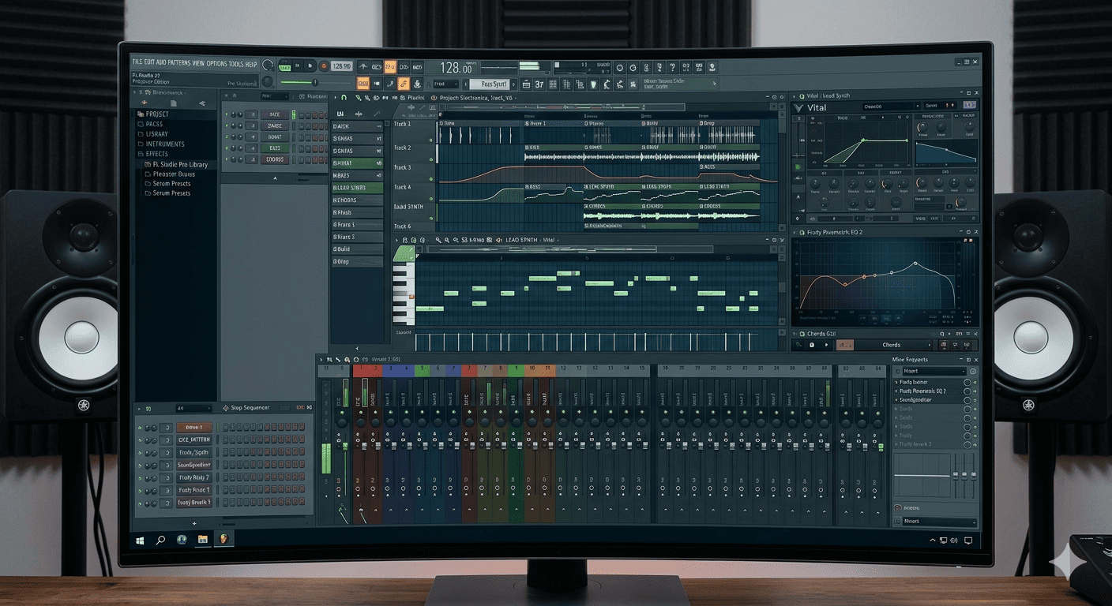Screen dimensions: 1112x606
Task: Click the highest peak node in Parametric EQ 2 curve
Action: point(915,264)
